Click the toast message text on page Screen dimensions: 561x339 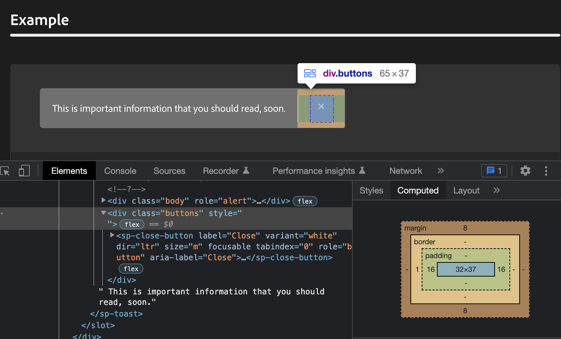pyautogui.click(x=169, y=109)
